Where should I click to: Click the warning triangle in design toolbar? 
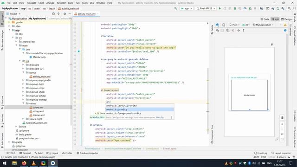tap(285, 25)
